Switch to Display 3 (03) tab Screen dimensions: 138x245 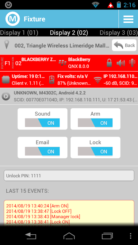[119, 33]
